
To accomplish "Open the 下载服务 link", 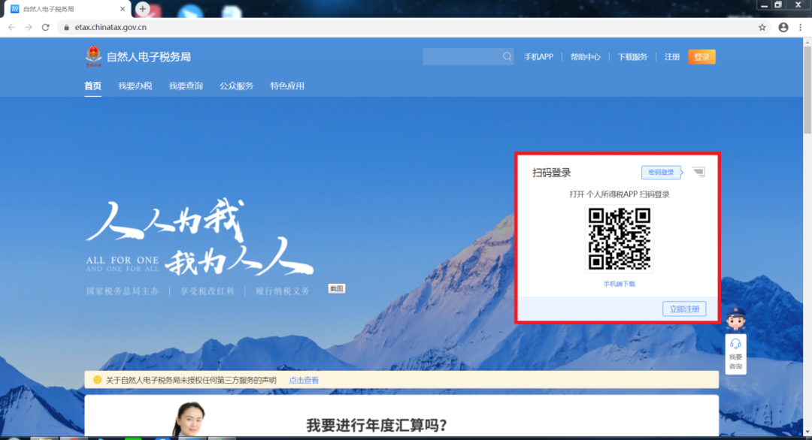I will click(633, 57).
